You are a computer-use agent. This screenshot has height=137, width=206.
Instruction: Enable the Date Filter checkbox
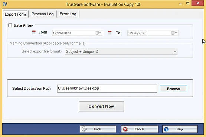coord(10,25)
